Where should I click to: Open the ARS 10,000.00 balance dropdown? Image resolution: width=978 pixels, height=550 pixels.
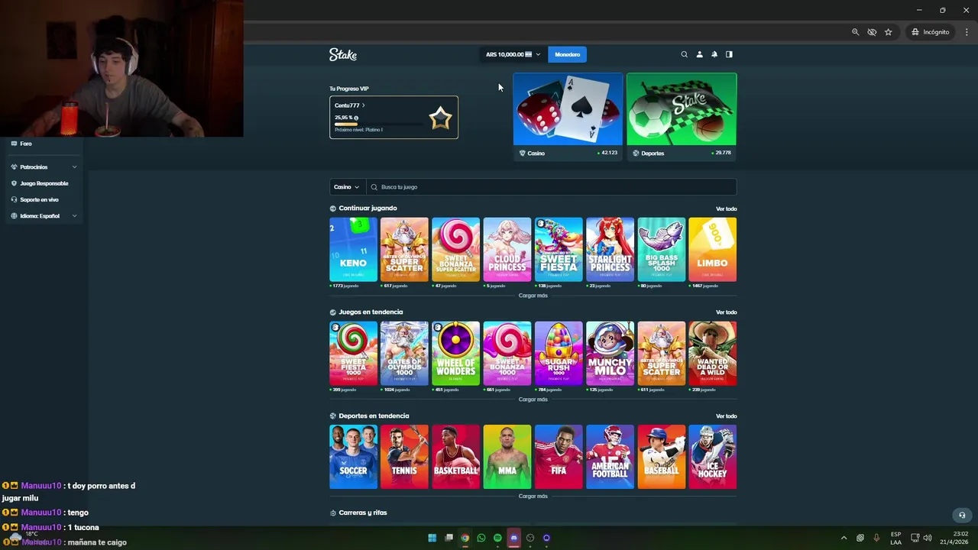tap(513, 54)
